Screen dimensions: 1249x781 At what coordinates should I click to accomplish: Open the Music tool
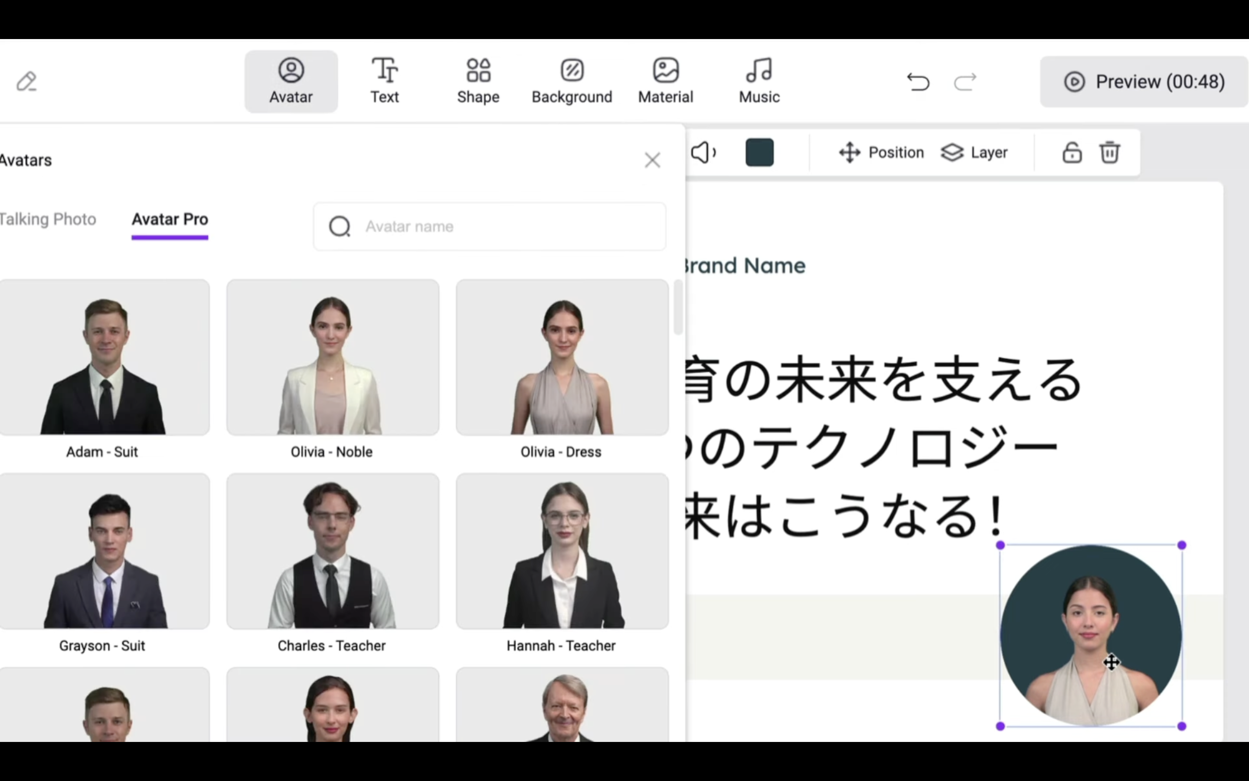(x=759, y=82)
